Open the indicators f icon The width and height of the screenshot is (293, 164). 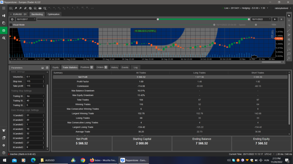(30, 8)
